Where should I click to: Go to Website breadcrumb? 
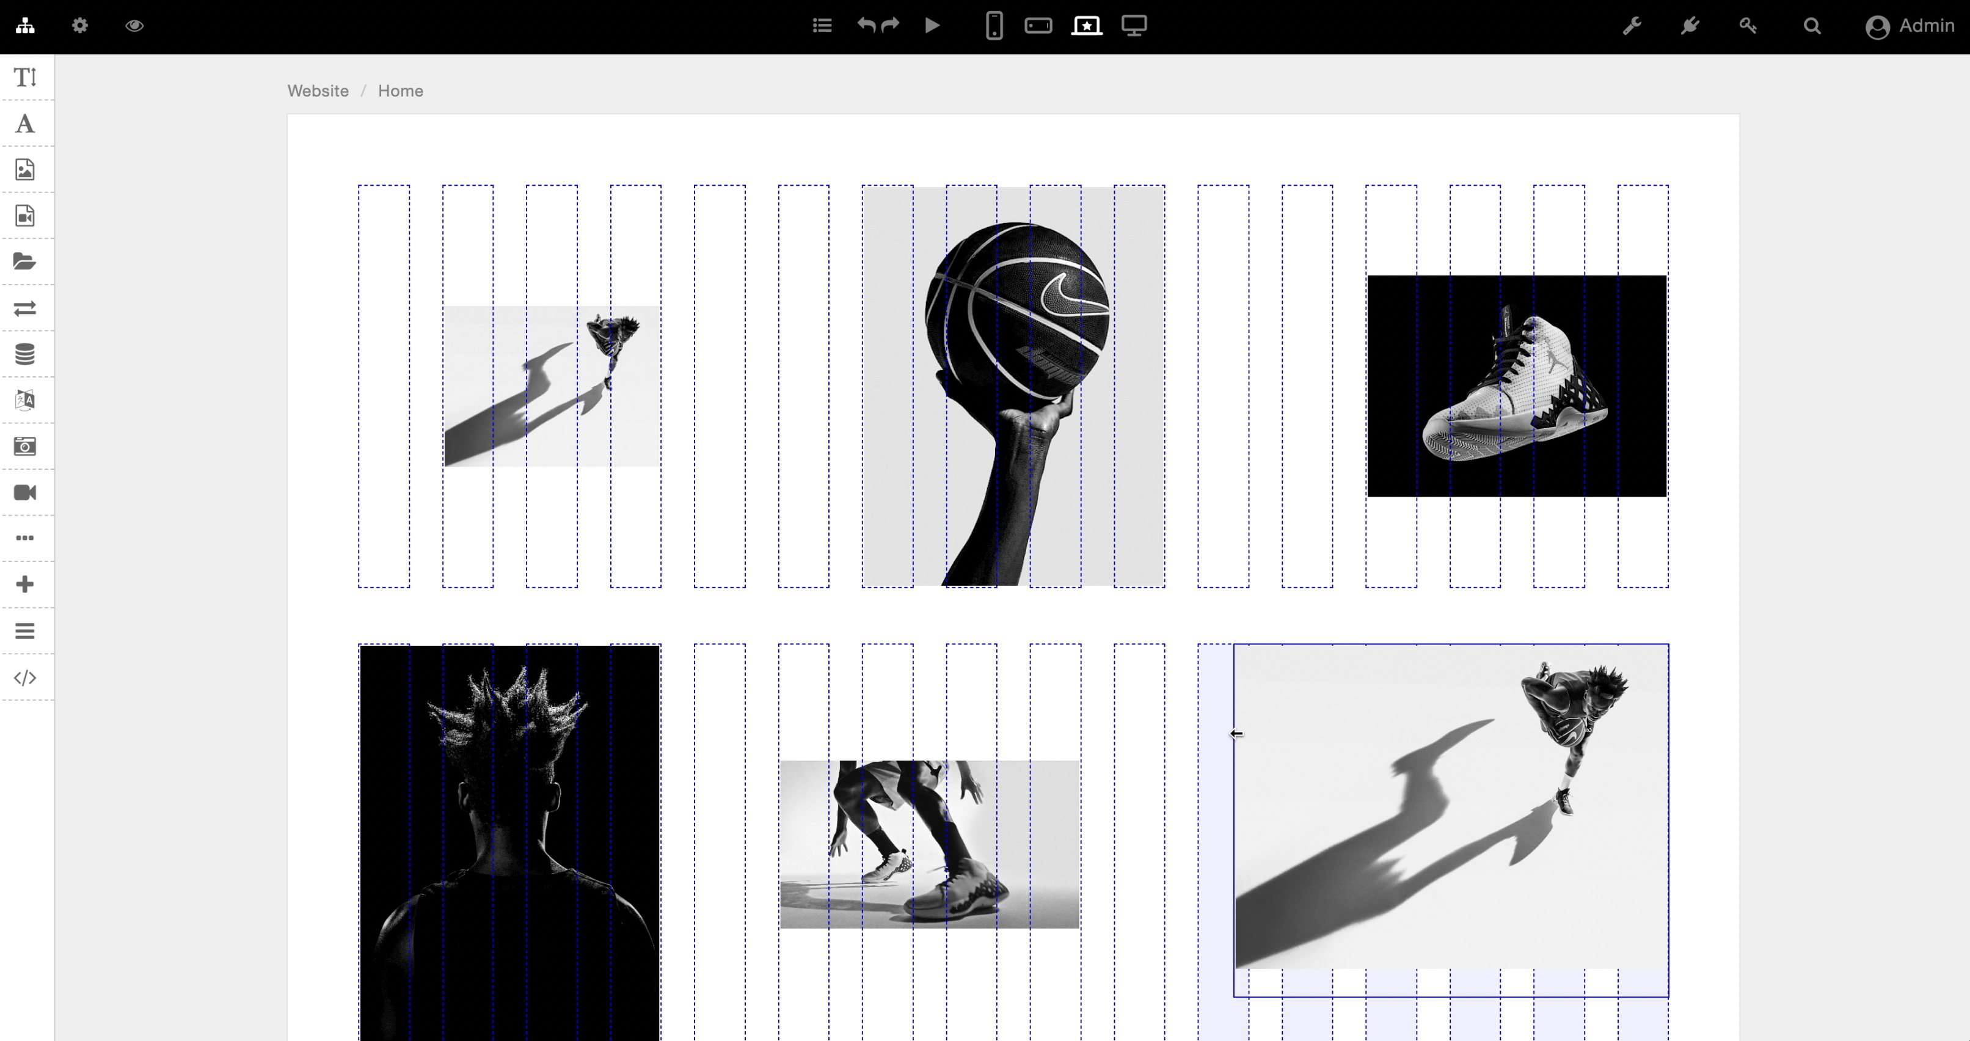tap(318, 91)
